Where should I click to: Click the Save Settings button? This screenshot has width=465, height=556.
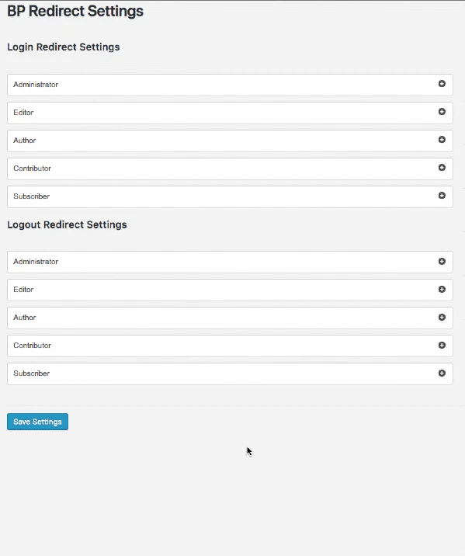[x=37, y=422]
